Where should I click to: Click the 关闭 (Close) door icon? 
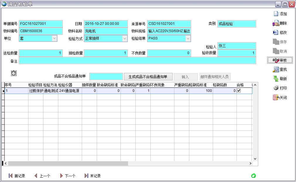click(x=276, y=97)
